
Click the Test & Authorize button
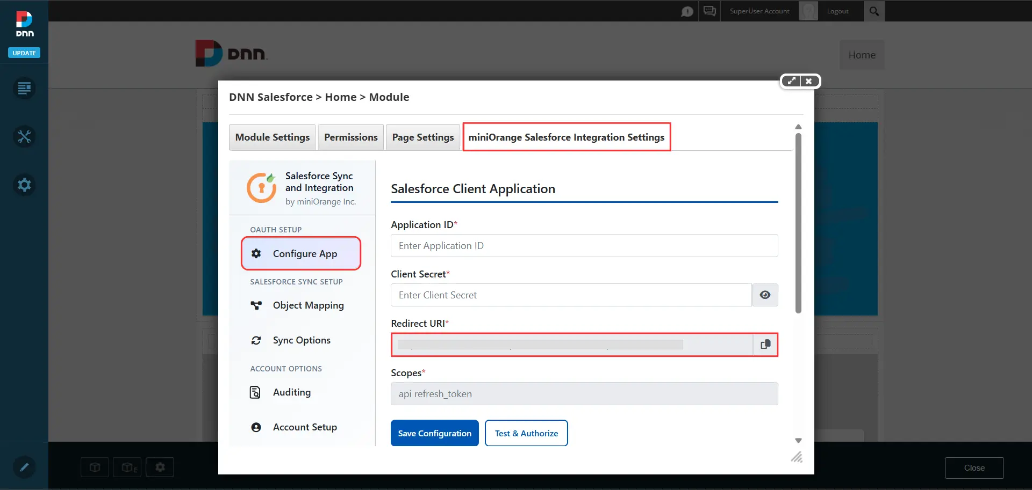526,433
